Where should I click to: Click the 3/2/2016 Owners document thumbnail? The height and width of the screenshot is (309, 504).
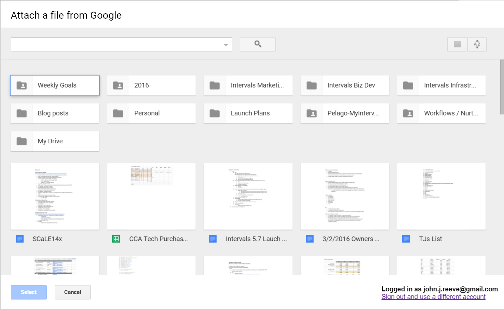click(x=345, y=196)
